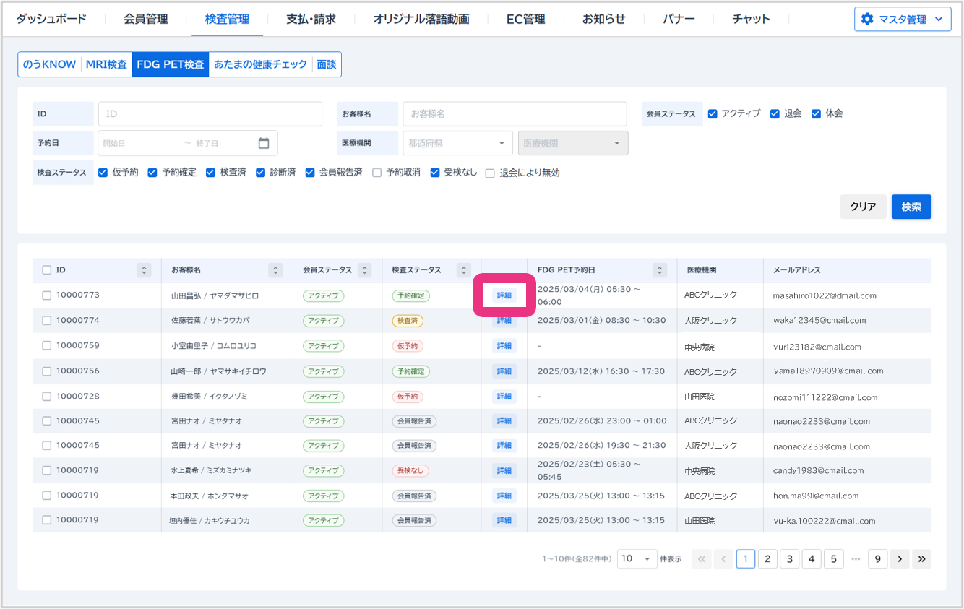
Task: Open calendar picker in 予約日 field
Action: 264,143
